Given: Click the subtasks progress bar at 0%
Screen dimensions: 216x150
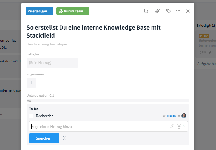Looking at the screenshot, I should pos(108,101).
